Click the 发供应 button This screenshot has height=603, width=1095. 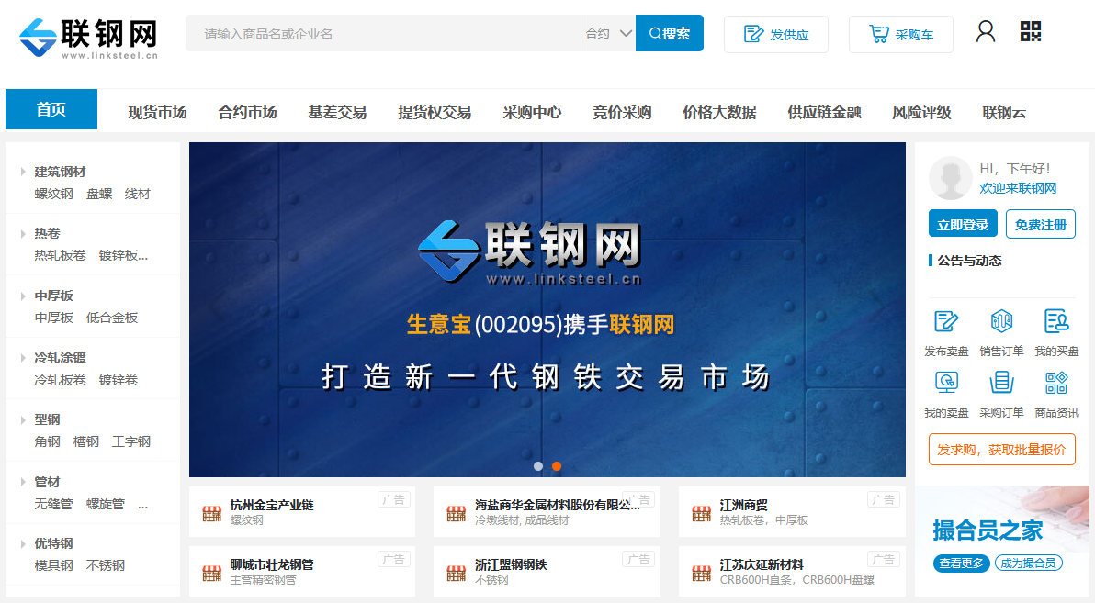776,34
